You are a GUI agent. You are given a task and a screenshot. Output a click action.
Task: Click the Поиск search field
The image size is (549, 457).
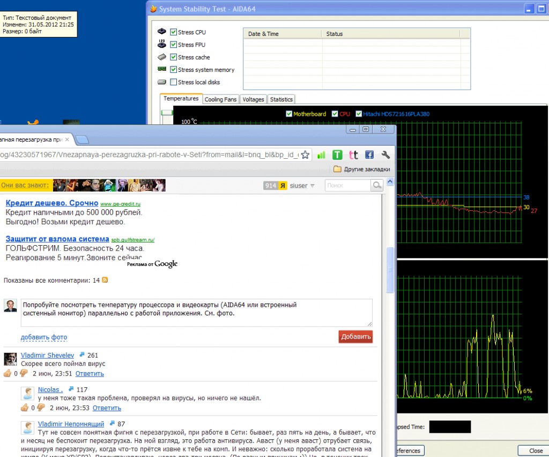click(x=347, y=185)
